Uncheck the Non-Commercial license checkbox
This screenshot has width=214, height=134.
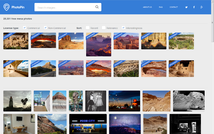pos(45,28)
